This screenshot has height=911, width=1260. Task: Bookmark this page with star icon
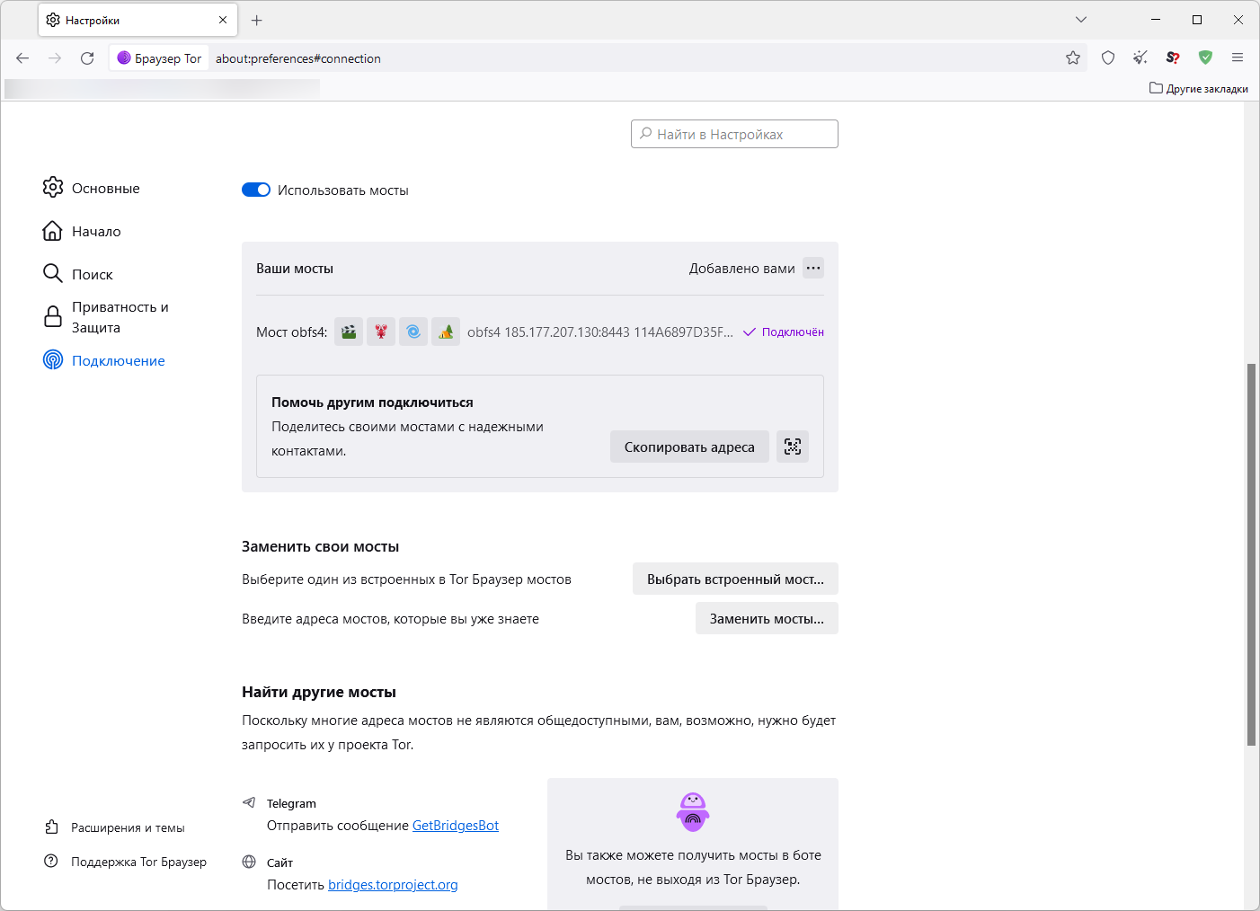click(1073, 57)
